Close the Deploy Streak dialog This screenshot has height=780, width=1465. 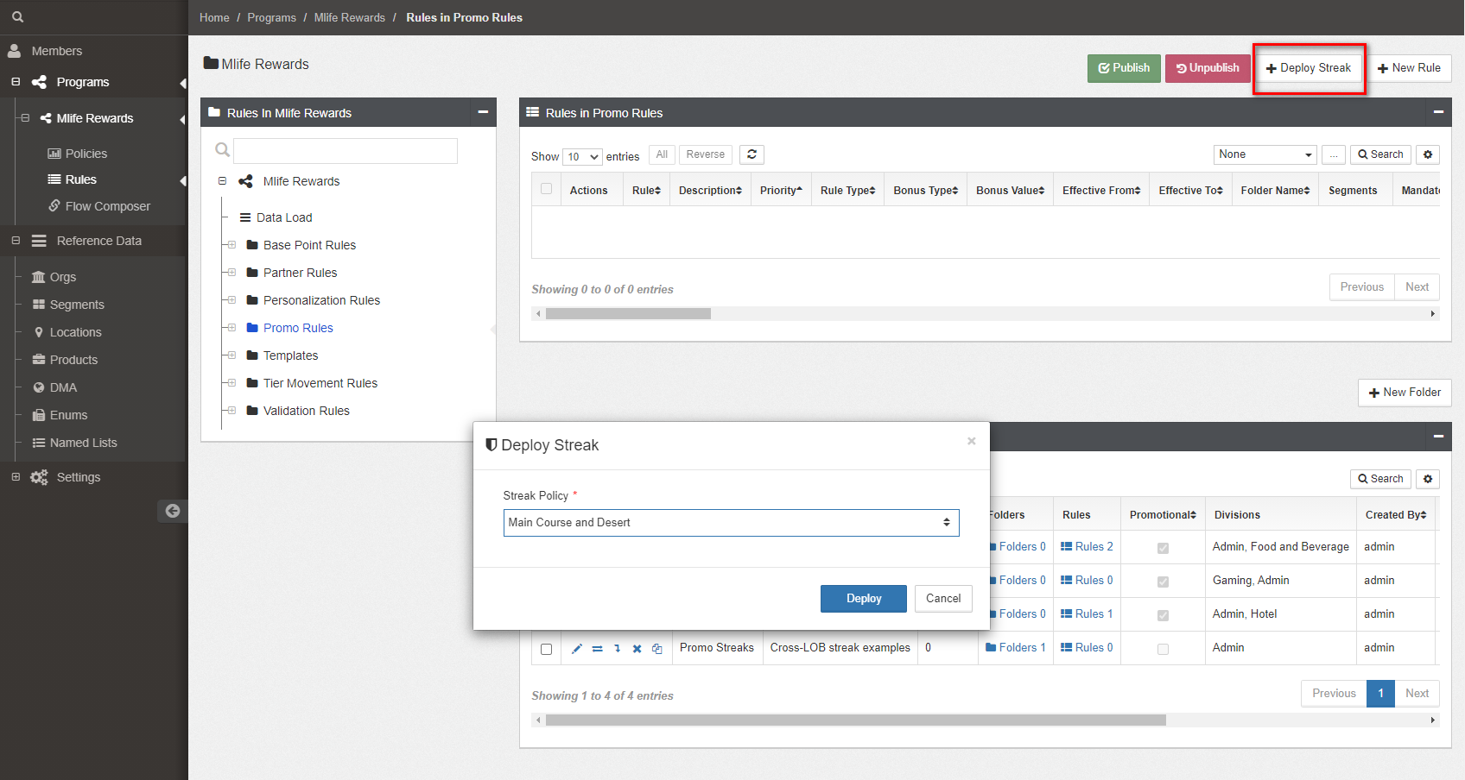(971, 441)
